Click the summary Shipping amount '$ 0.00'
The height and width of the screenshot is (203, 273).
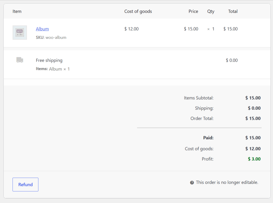[x=254, y=108]
